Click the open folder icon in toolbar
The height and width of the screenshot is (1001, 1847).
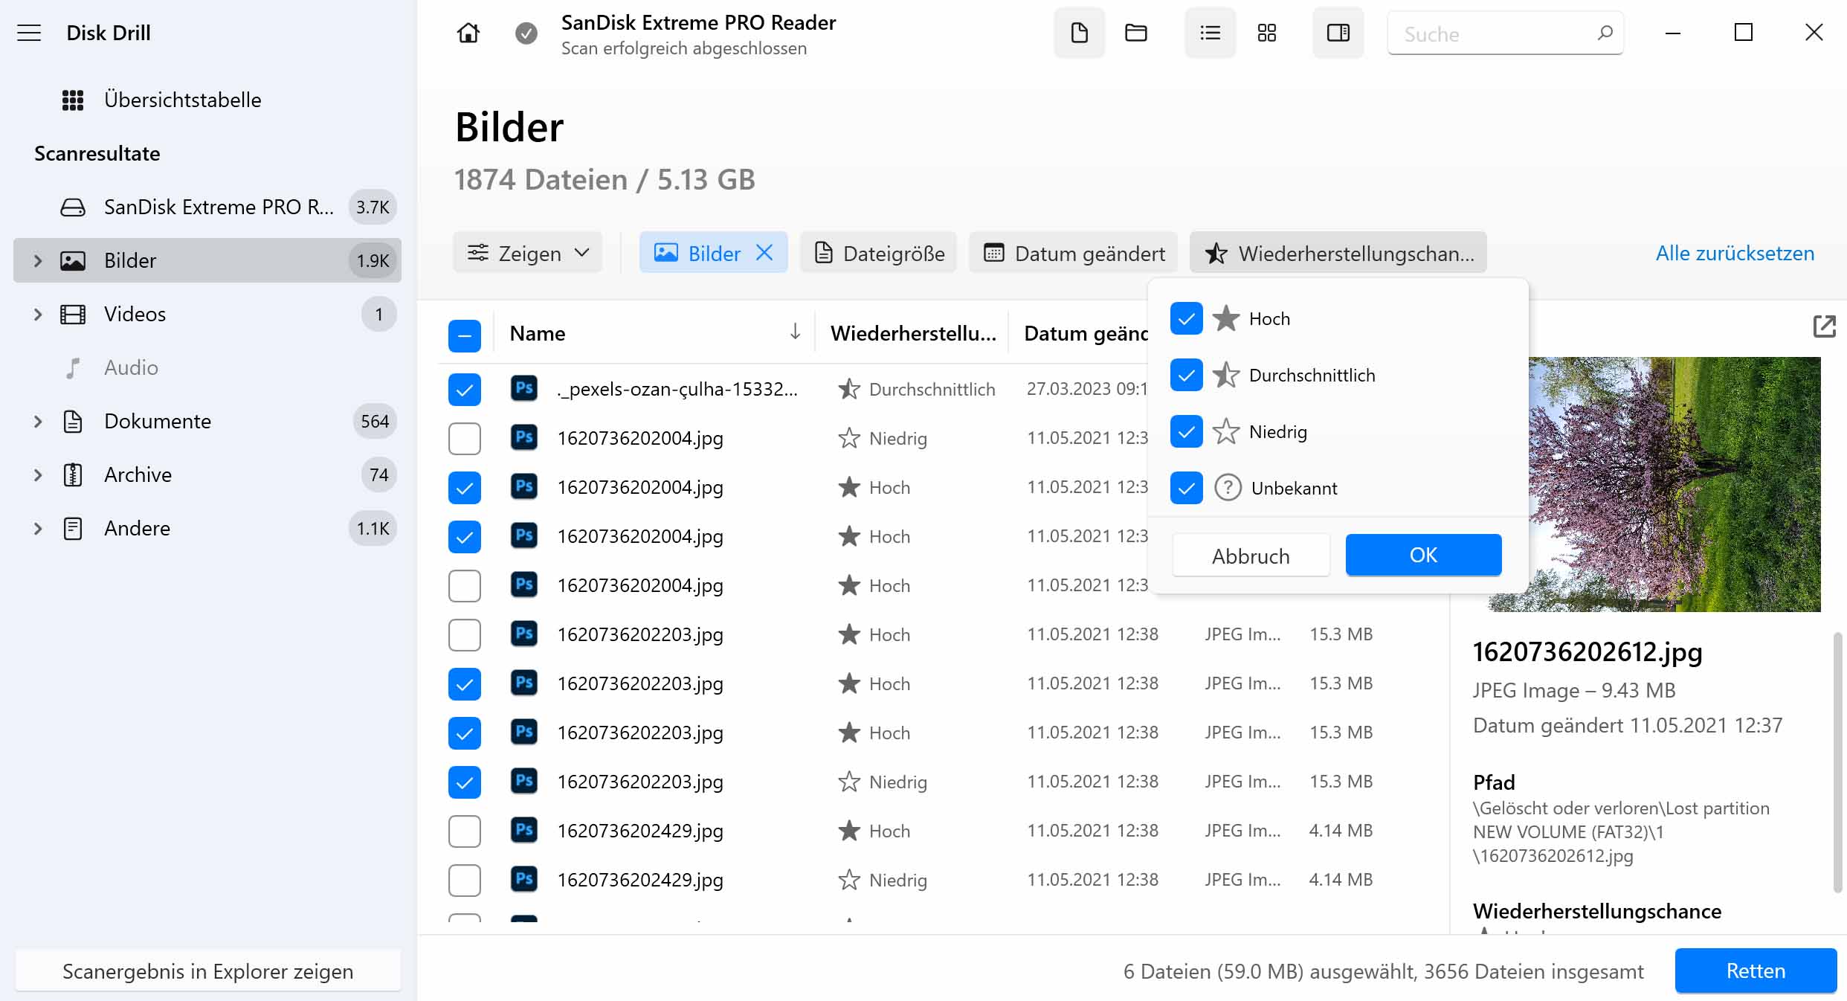coord(1136,33)
